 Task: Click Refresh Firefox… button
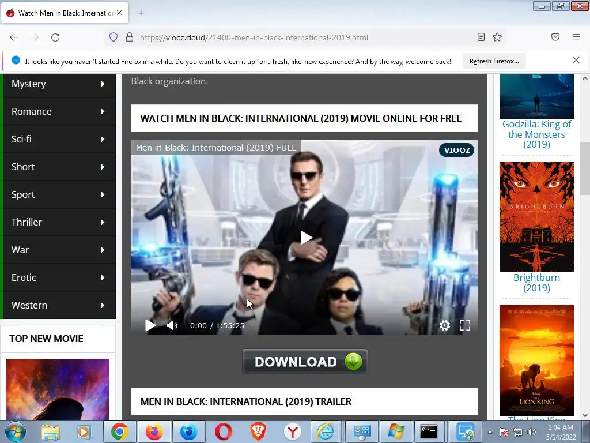[x=494, y=61]
